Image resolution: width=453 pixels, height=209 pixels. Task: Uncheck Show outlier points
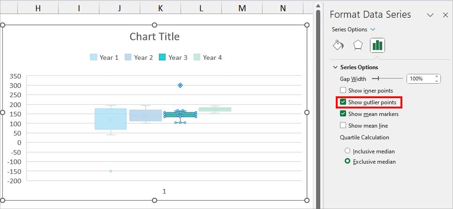click(x=343, y=102)
